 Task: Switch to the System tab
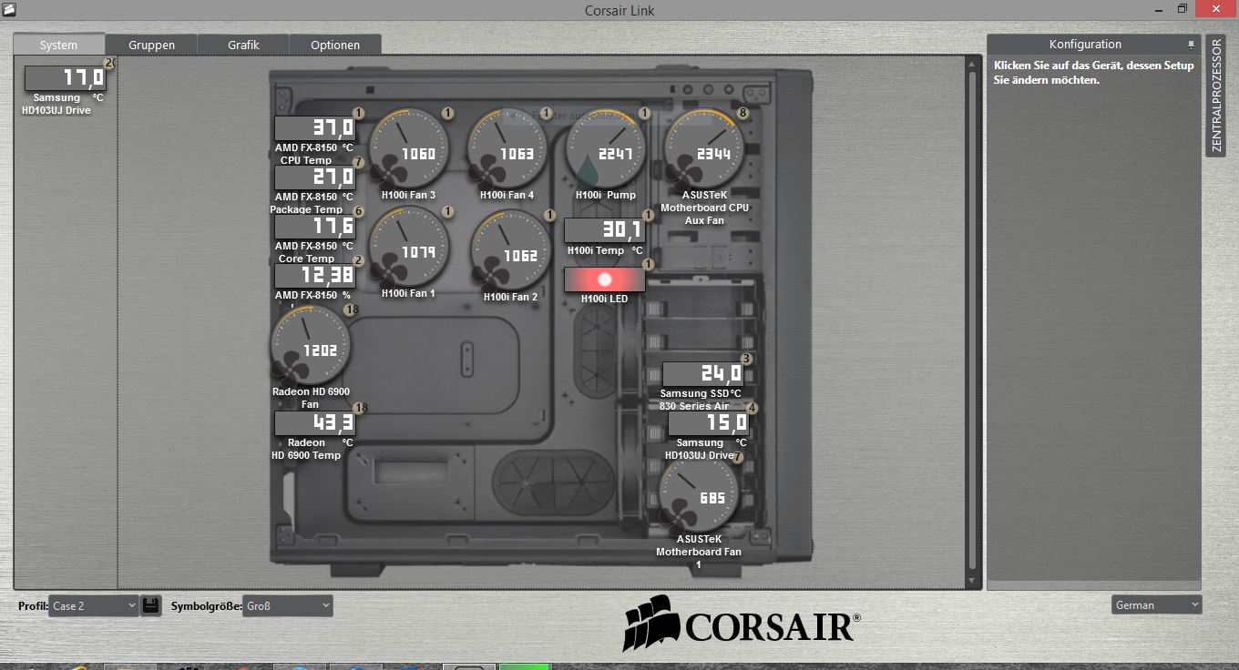click(x=58, y=45)
